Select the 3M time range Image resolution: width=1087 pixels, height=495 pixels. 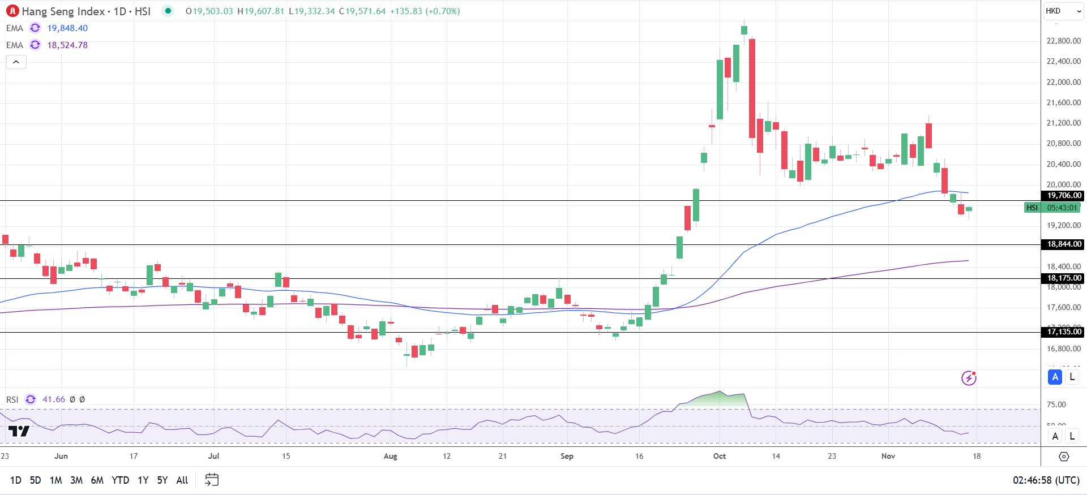click(x=76, y=480)
